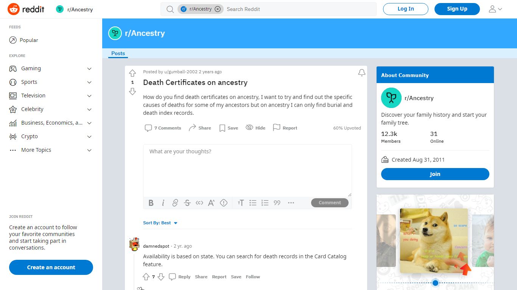
Task: Hide the Death Certificates post
Action: pyautogui.click(x=255, y=128)
